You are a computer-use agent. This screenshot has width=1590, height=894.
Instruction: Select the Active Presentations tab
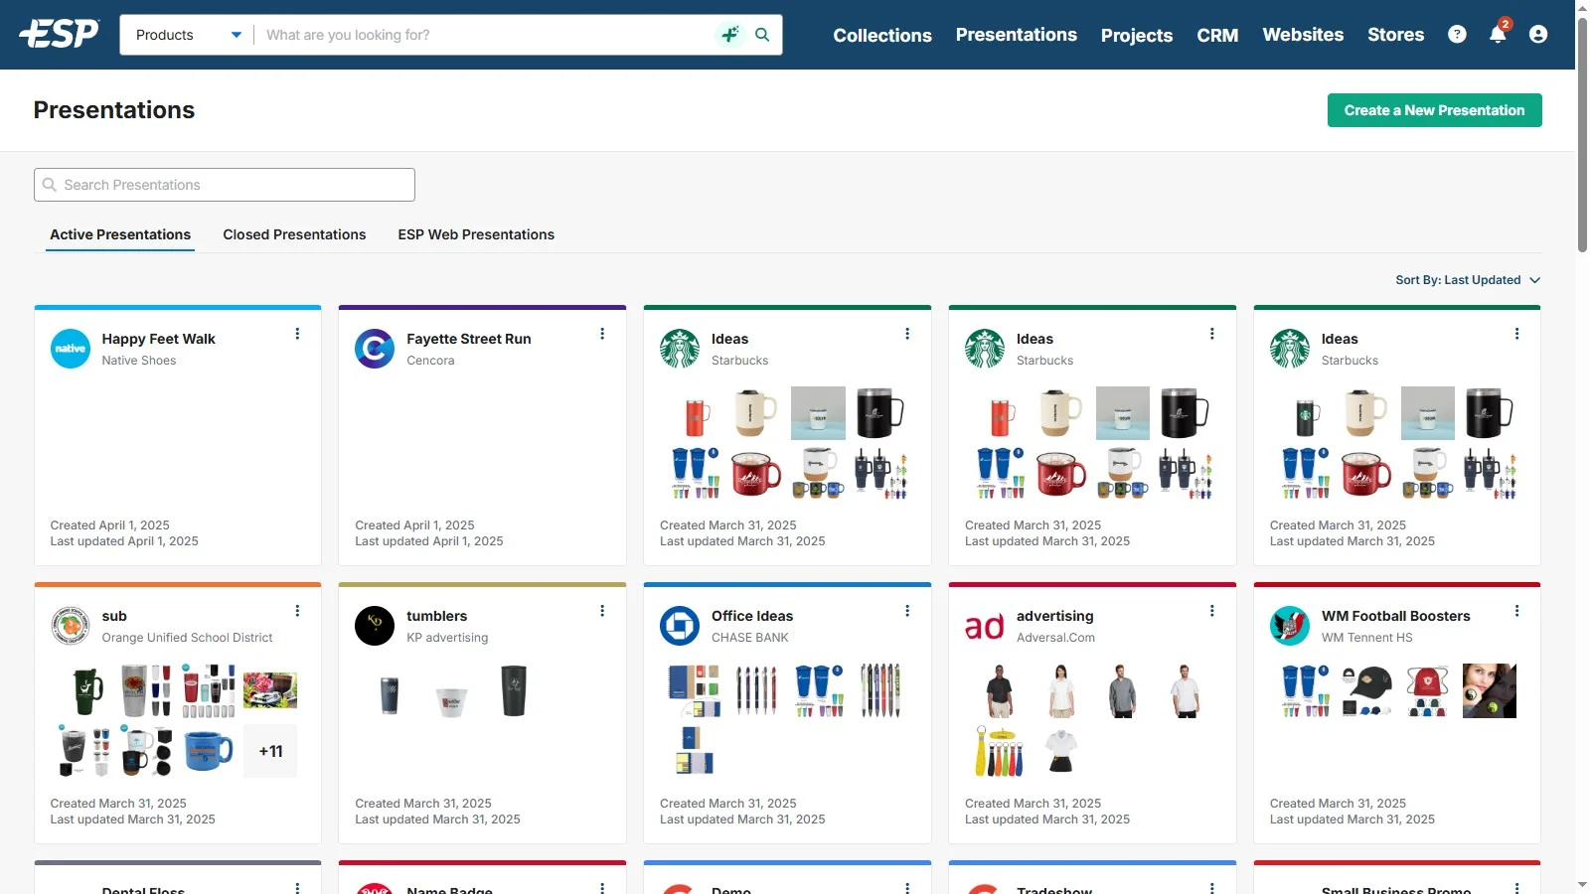tap(120, 234)
